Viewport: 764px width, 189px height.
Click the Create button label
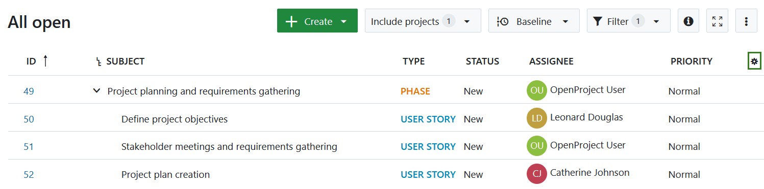click(318, 21)
